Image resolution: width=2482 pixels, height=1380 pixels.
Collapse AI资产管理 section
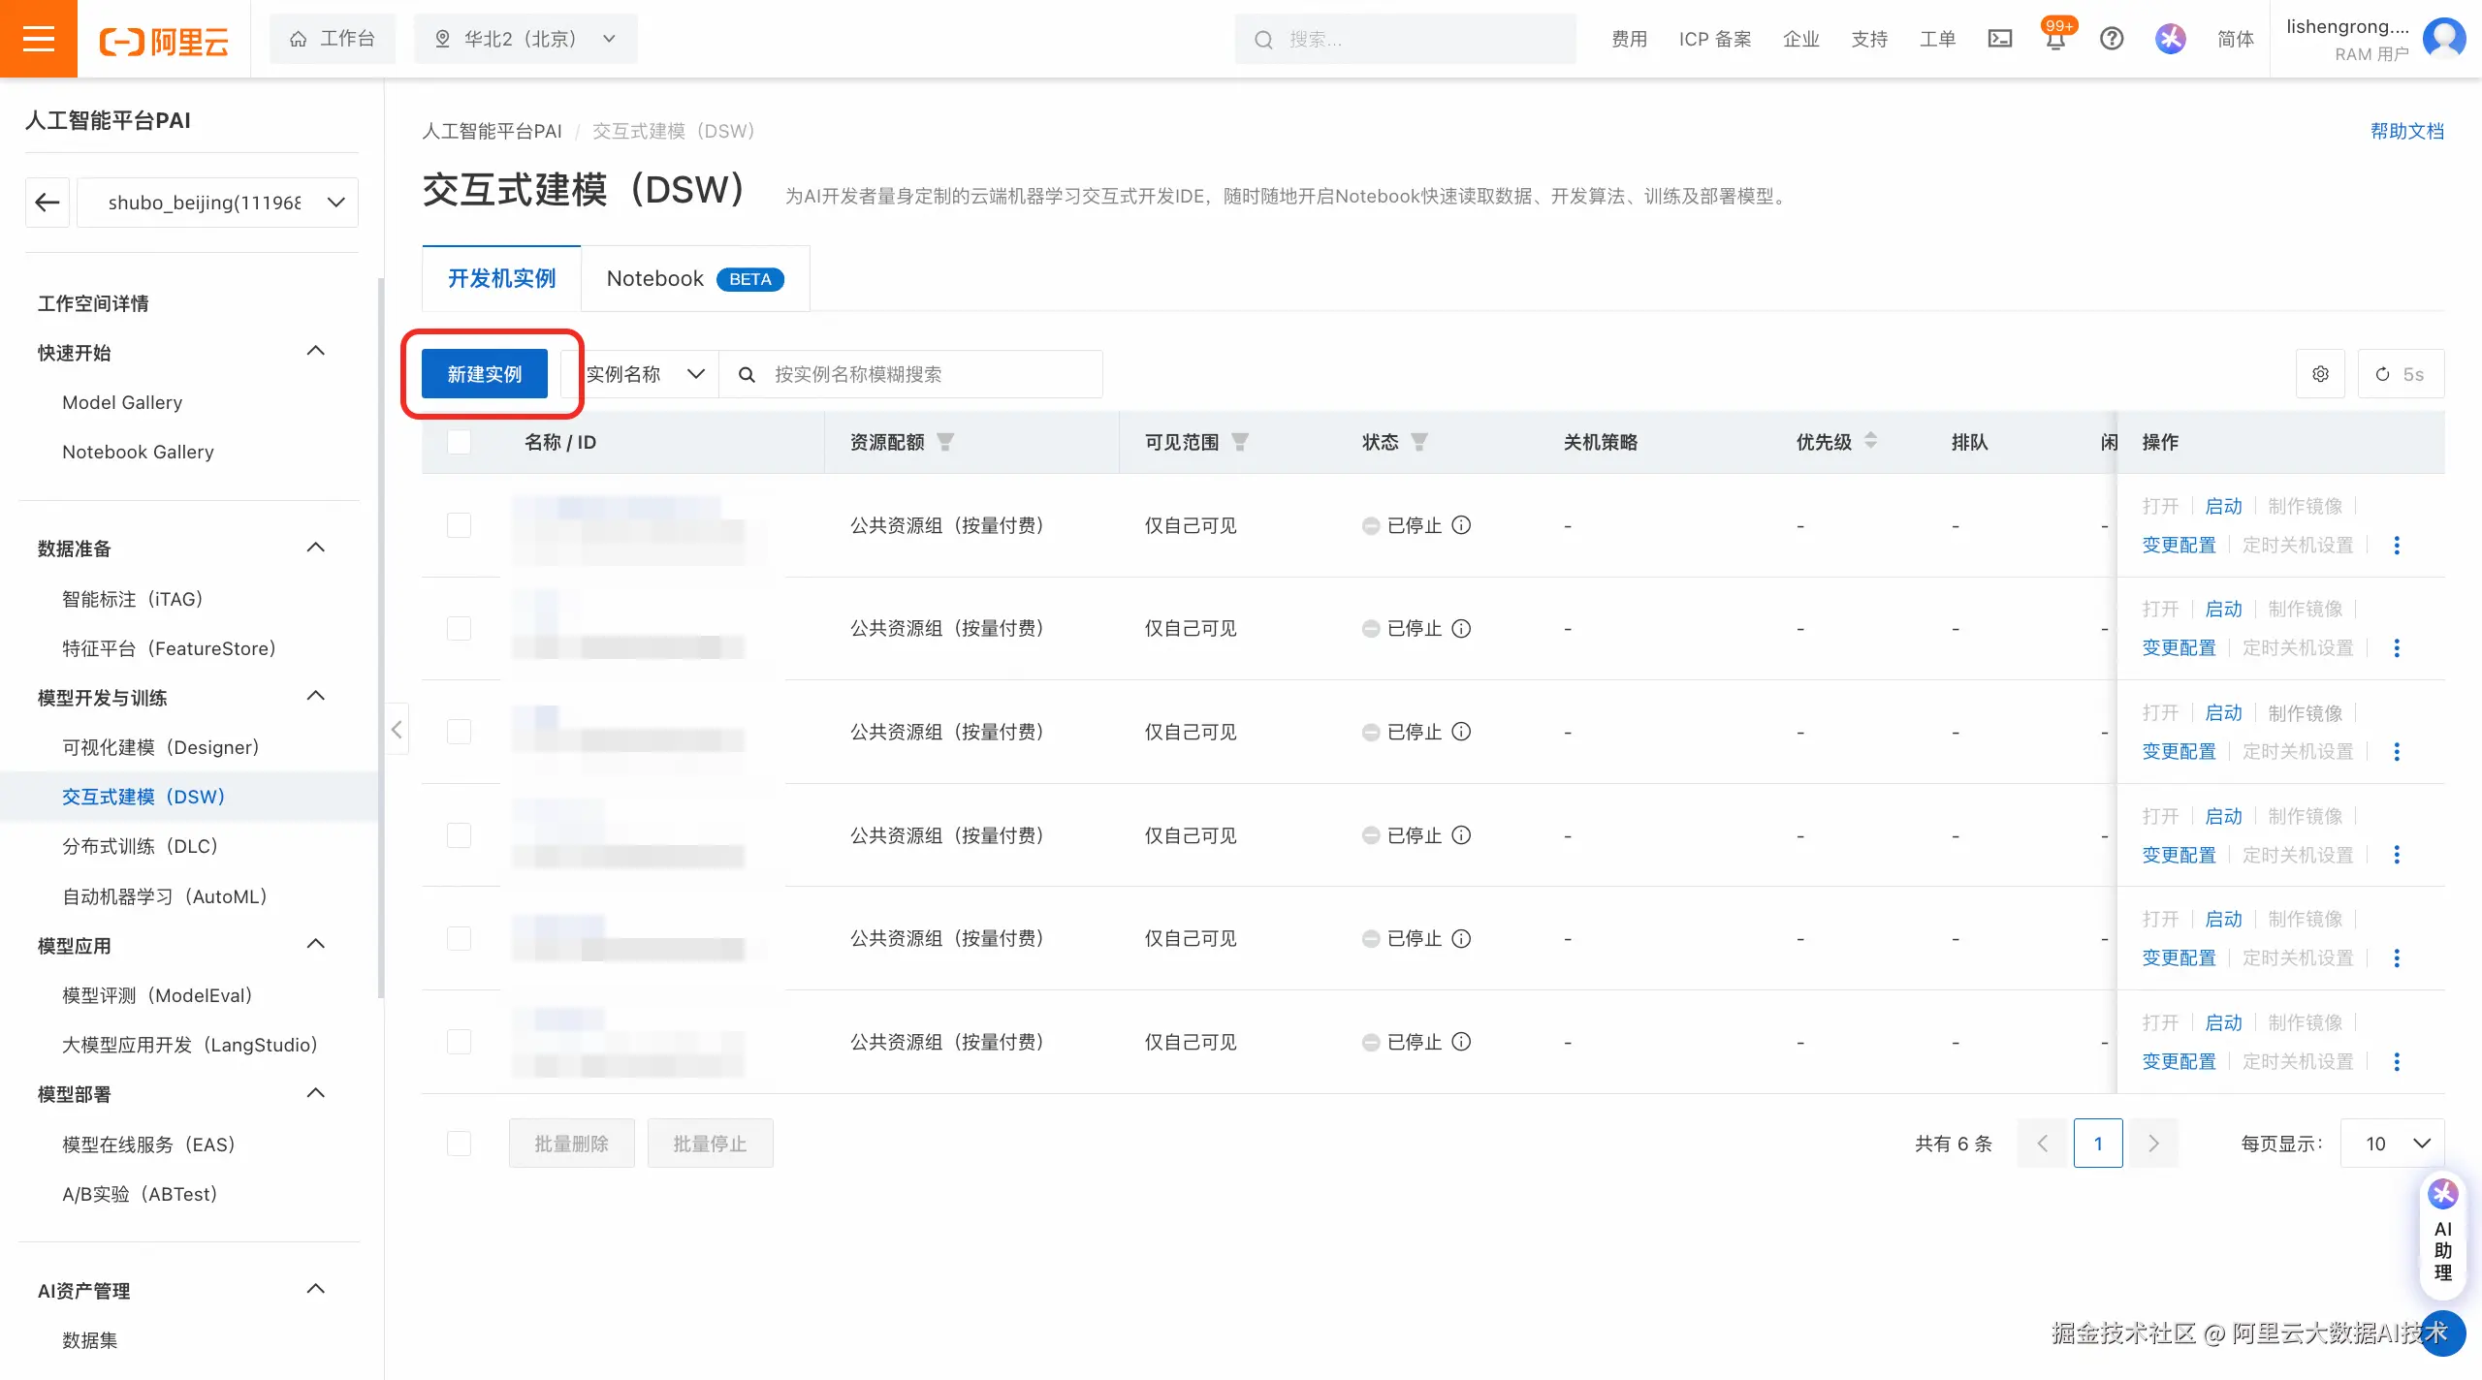point(315,1290)
